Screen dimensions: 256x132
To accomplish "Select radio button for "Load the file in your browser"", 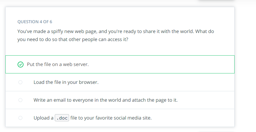I will [21, 82].
